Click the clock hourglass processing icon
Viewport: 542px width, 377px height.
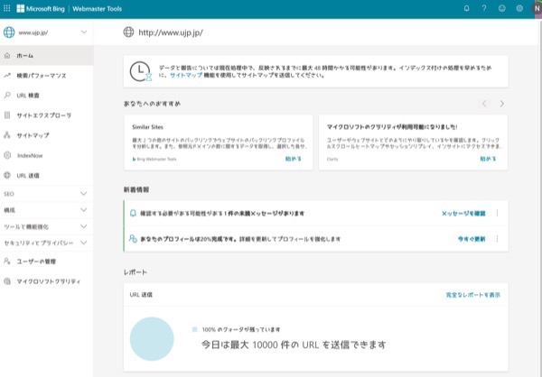pos(141,71)
